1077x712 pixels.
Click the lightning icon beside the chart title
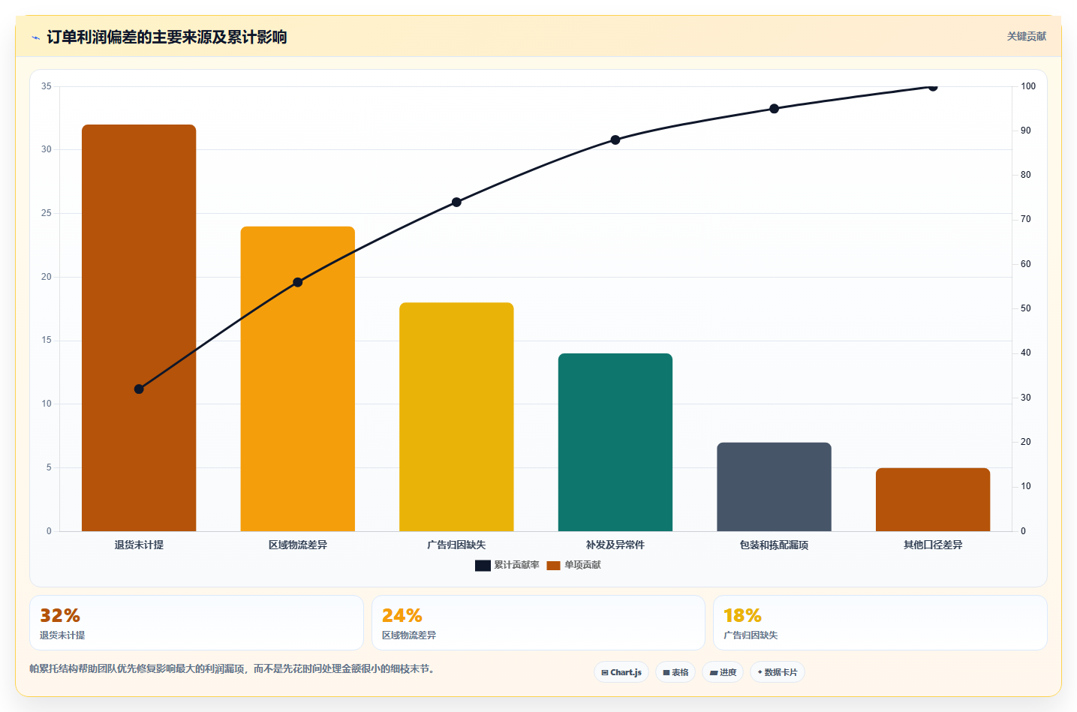[35, 38]
